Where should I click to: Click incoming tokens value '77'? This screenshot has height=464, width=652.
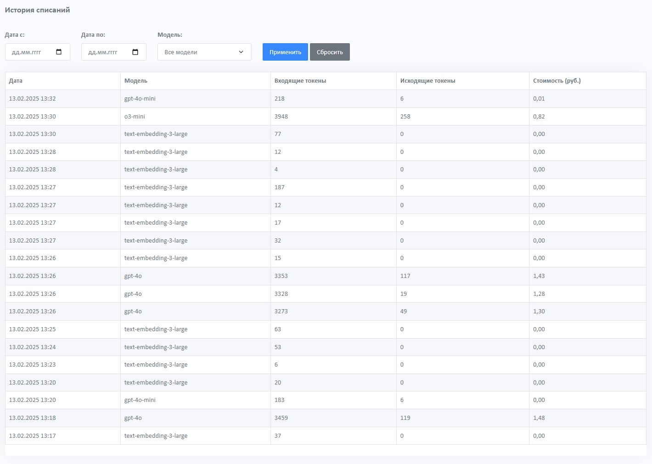(x=278, y=134)
